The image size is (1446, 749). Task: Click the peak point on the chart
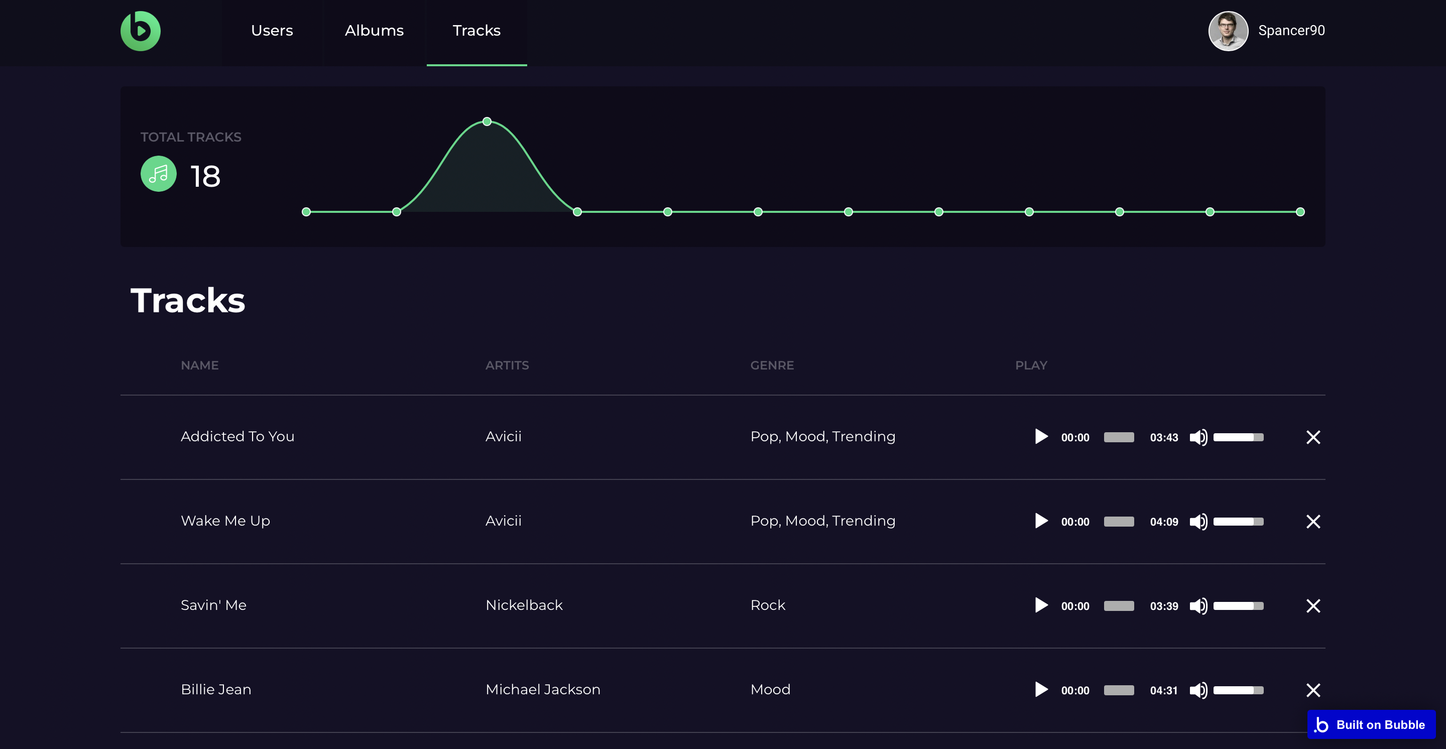tap(487, 121)
